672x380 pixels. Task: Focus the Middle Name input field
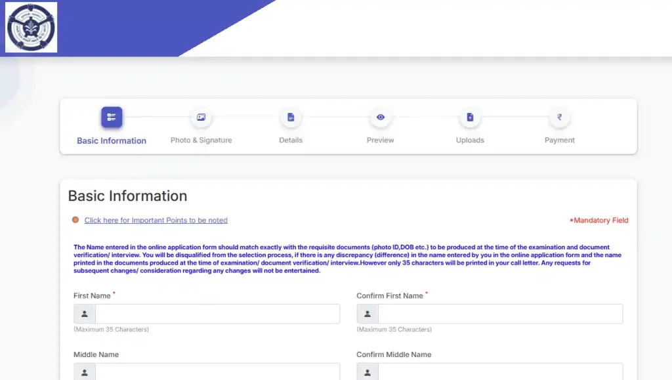point(217,372)
